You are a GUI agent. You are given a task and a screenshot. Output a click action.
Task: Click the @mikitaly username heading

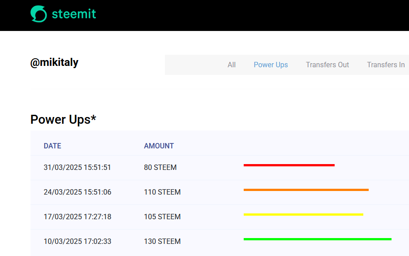[x=54, y=63]
